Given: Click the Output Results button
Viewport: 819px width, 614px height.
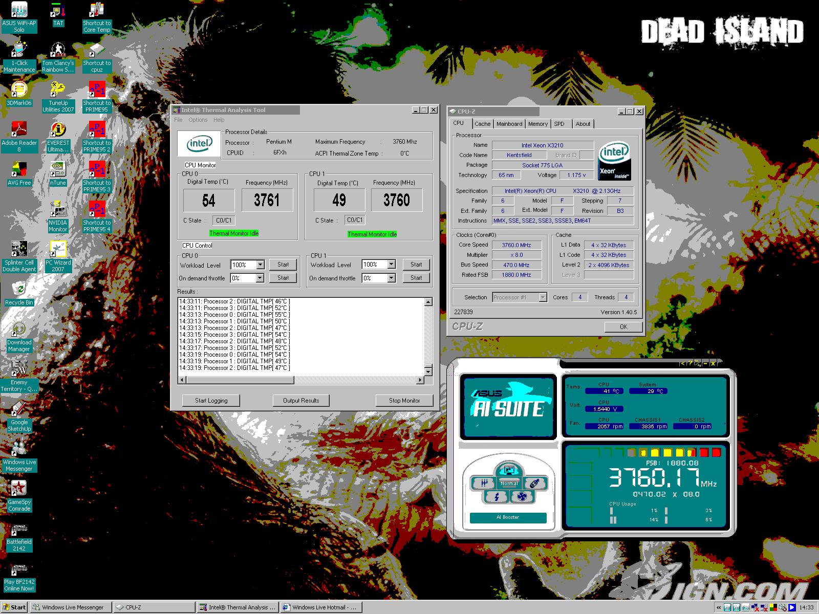Looking at the screenshot, I should click(x=301, y=401).
